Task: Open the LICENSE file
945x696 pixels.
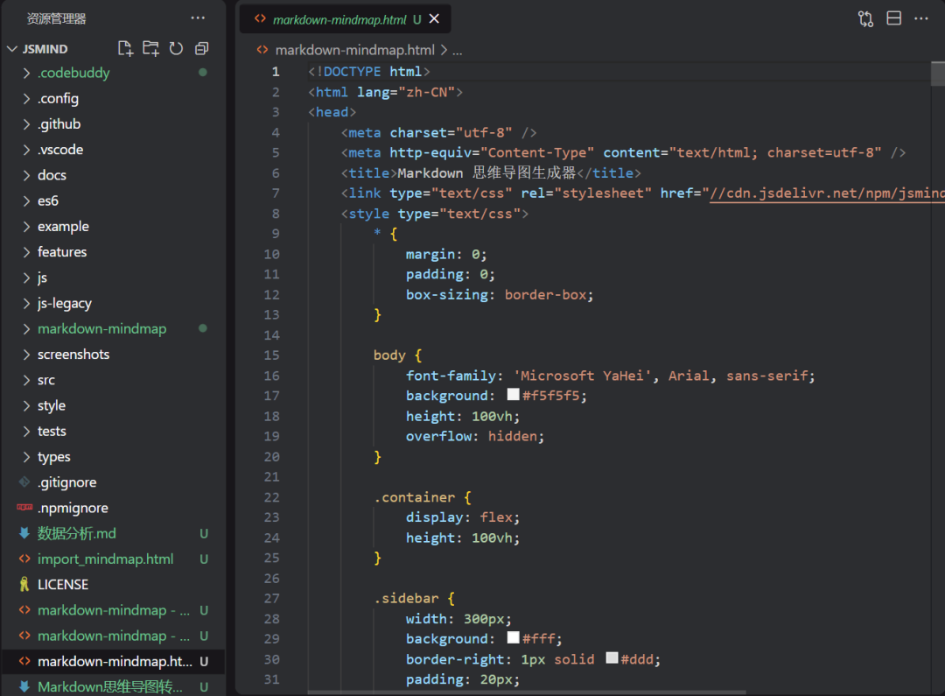Action: coord(63,584)
